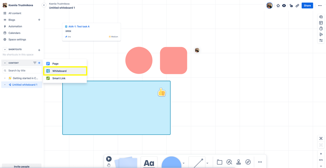Click the OPEN status badge
326x168 pixels.
(68, 31)
